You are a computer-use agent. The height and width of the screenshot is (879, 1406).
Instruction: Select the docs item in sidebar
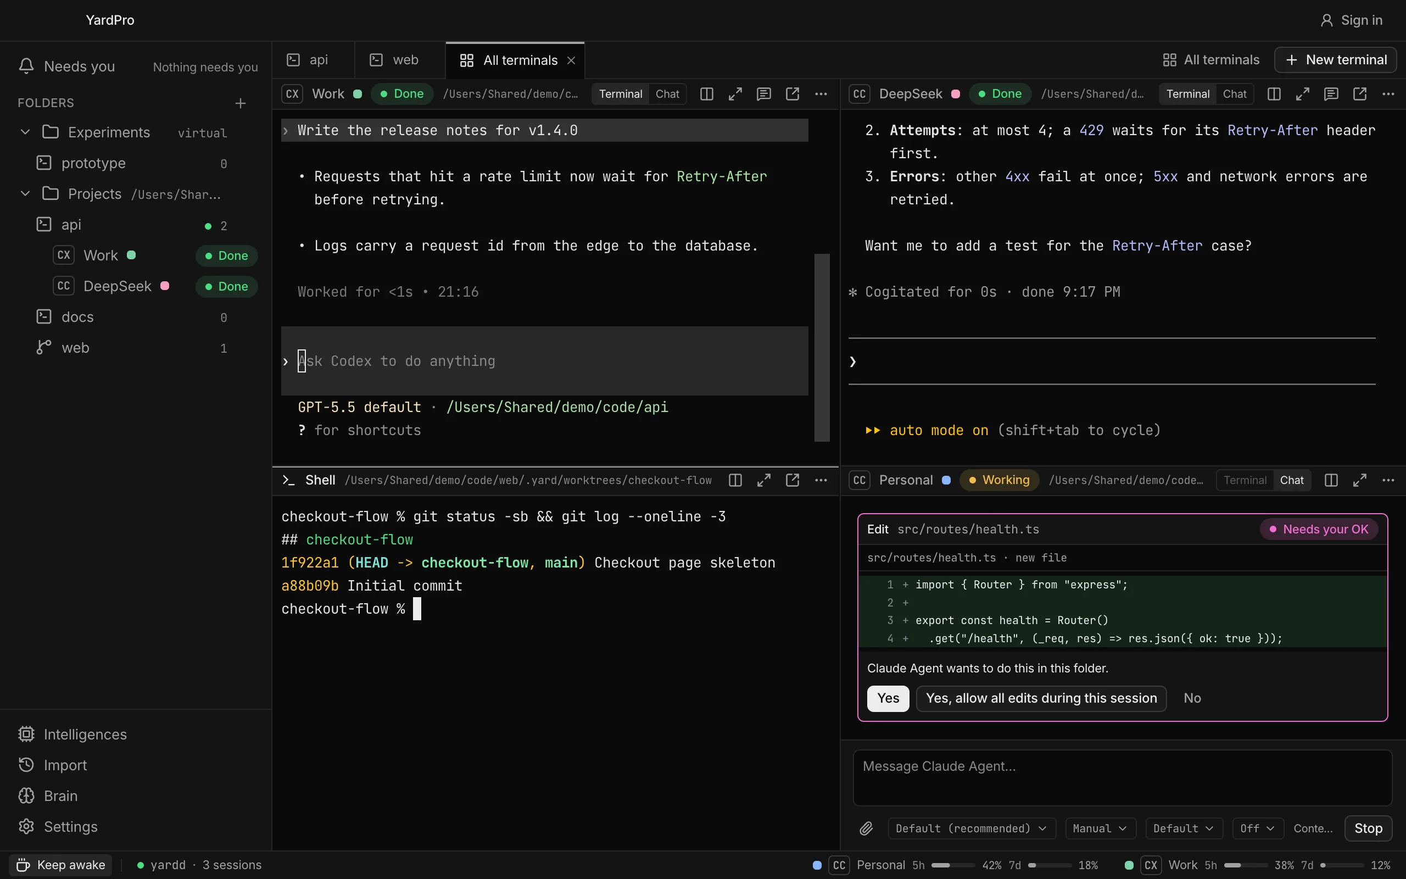point(136,317)
